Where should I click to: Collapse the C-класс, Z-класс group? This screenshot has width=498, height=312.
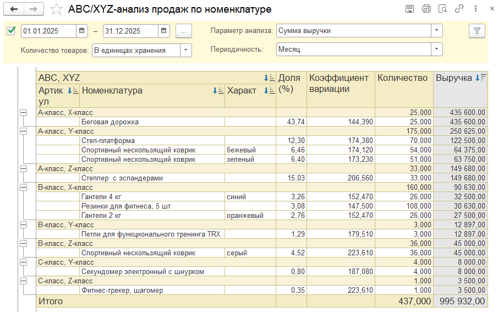[x=23, y=281]
